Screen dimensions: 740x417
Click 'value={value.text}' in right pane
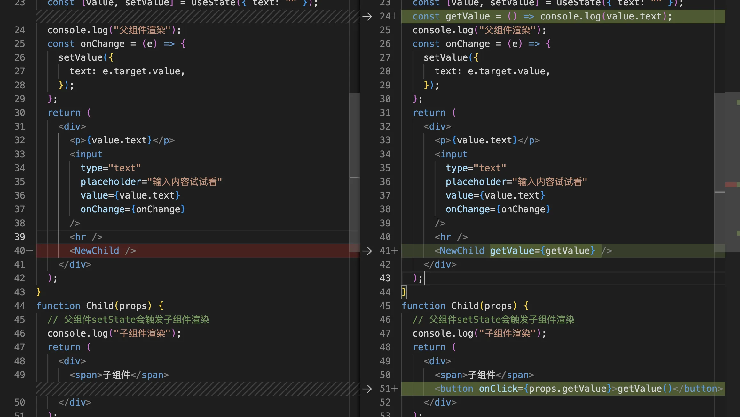(495, 195)
